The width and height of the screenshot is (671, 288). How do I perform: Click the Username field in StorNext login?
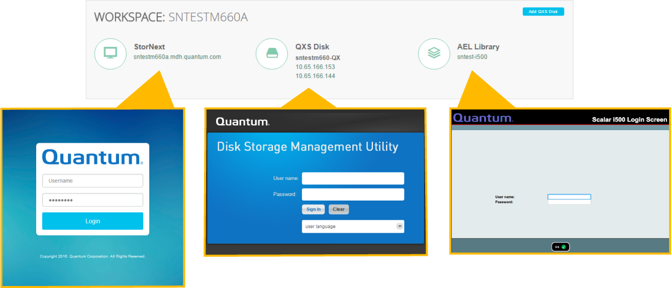point(92,180)
